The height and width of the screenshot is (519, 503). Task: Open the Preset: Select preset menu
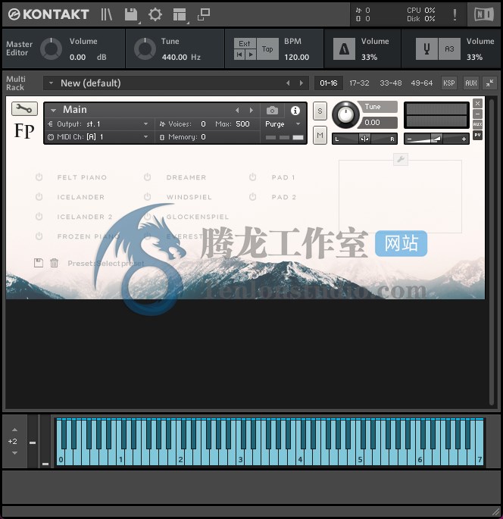[x=106, y=264]
